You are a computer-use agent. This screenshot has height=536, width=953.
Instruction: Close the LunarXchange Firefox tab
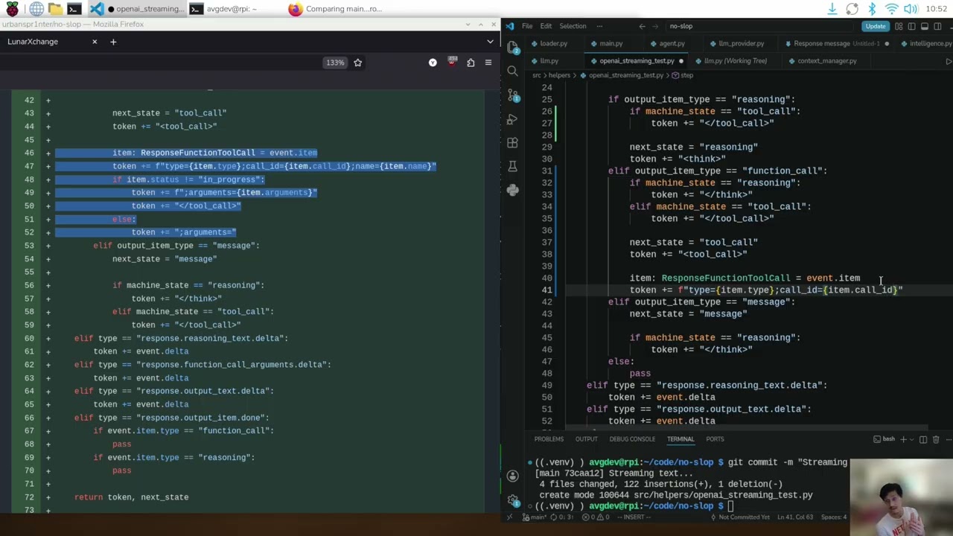pyautogui.click(x=95, y=42)
